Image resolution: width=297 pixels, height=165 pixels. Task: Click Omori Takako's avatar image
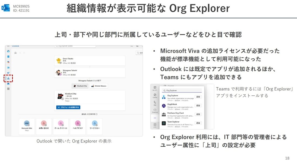(59, 61)
